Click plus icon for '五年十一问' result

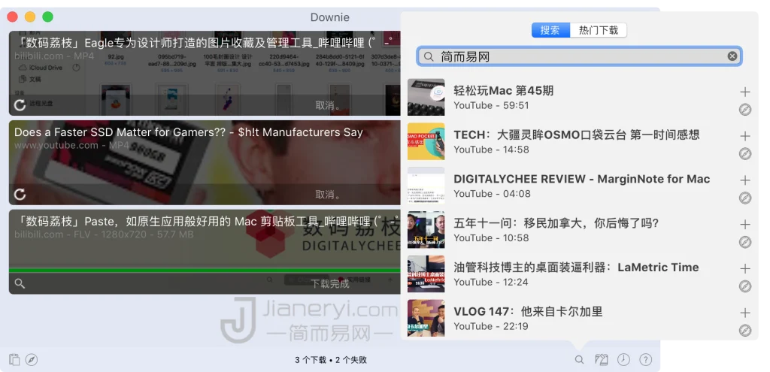click(745, 224)
